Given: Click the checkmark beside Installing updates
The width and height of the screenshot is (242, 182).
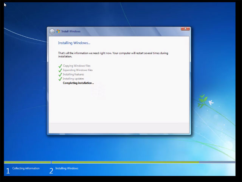Looking at the screenshot, I should click(x=60, y=79).
